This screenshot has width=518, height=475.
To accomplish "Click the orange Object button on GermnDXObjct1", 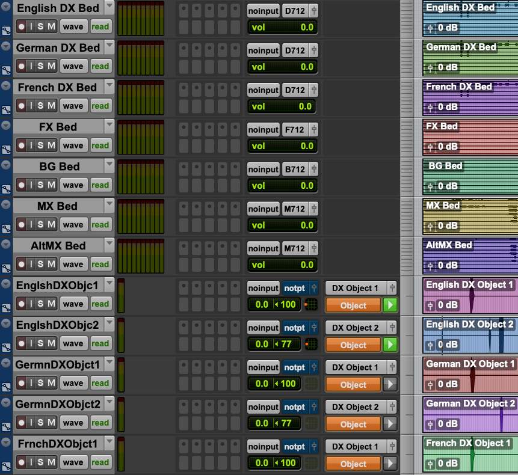I will click(x=353, y=385).
